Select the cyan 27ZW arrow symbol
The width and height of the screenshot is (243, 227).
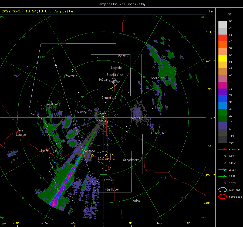click(222, 170)
